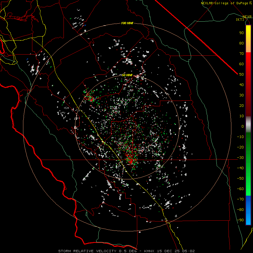Pick the gray zero-velocity segment of the color bar
This screenshot has width=253, height=253.
(248, 125)
